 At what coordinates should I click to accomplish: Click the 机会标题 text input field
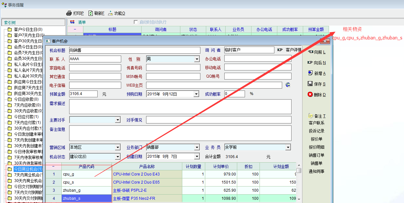[x=134, y=50]
